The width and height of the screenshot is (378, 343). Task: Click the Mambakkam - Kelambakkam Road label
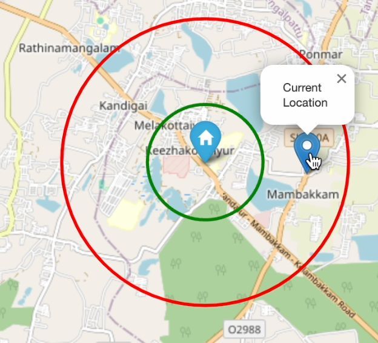pyautogui.click(x=302, y=268)
